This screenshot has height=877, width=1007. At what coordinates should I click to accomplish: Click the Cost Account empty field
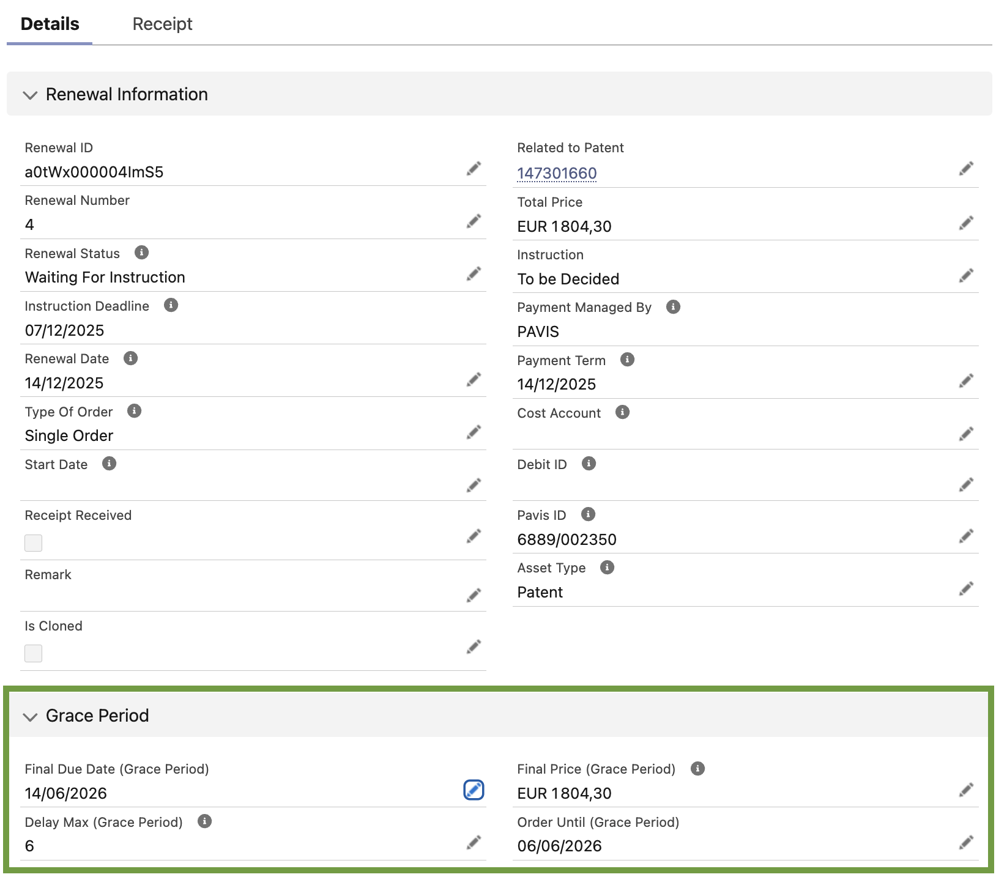[x=734, y=434]
